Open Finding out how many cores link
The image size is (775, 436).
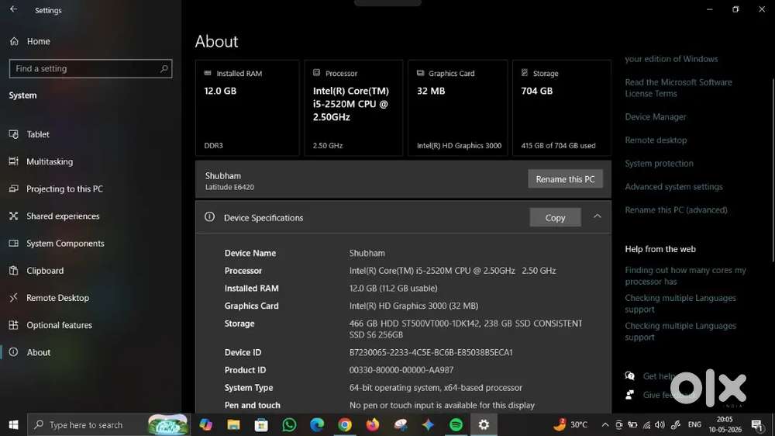[685, 275]
